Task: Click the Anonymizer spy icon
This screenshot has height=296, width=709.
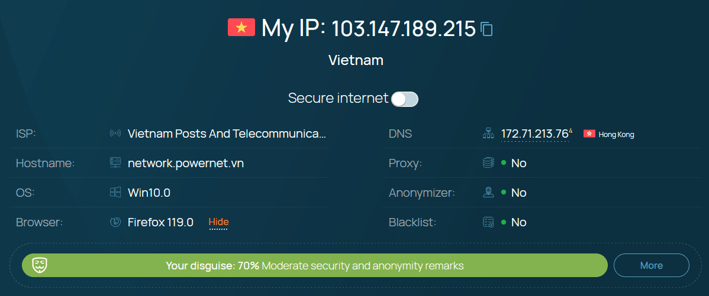Action: click(488, 193)
